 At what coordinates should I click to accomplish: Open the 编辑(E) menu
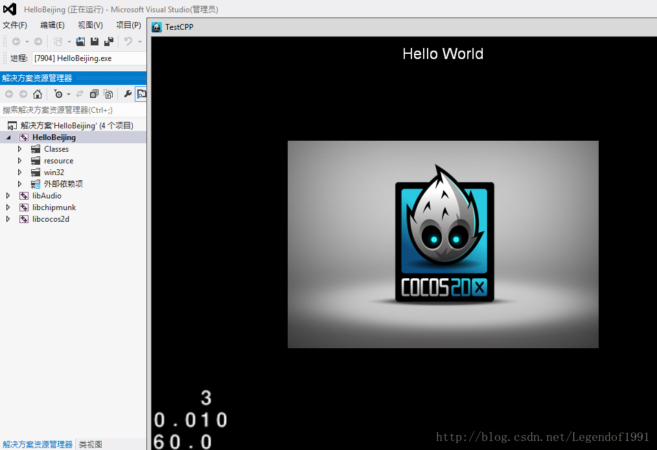pyautogui.click(x=52, y=25)
